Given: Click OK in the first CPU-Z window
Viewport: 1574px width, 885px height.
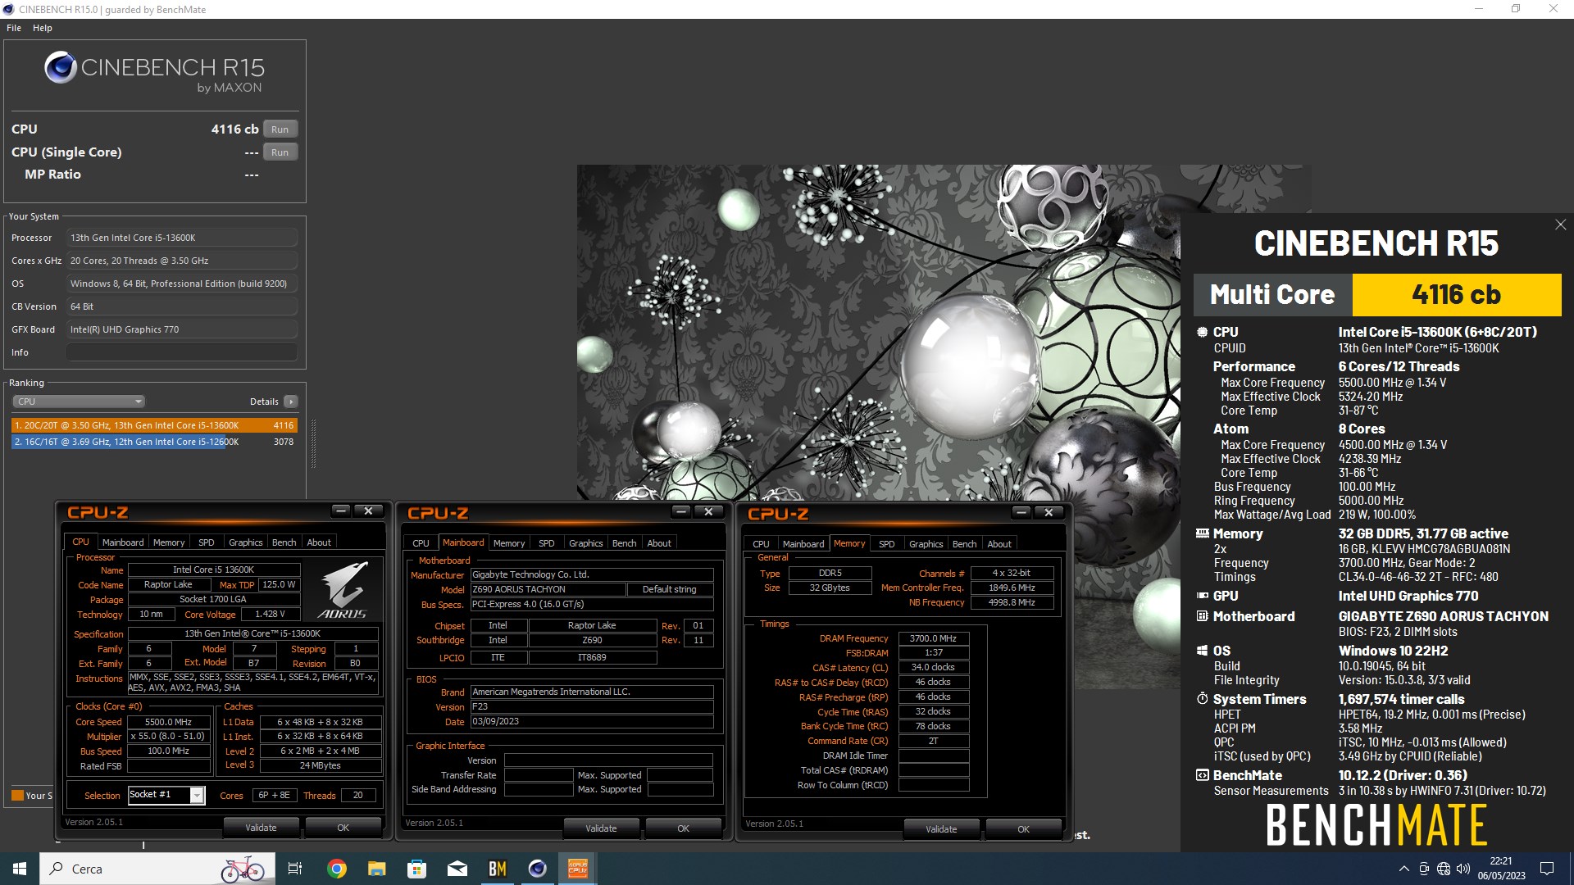Looking at the screenshot, I should pos(343,828).
